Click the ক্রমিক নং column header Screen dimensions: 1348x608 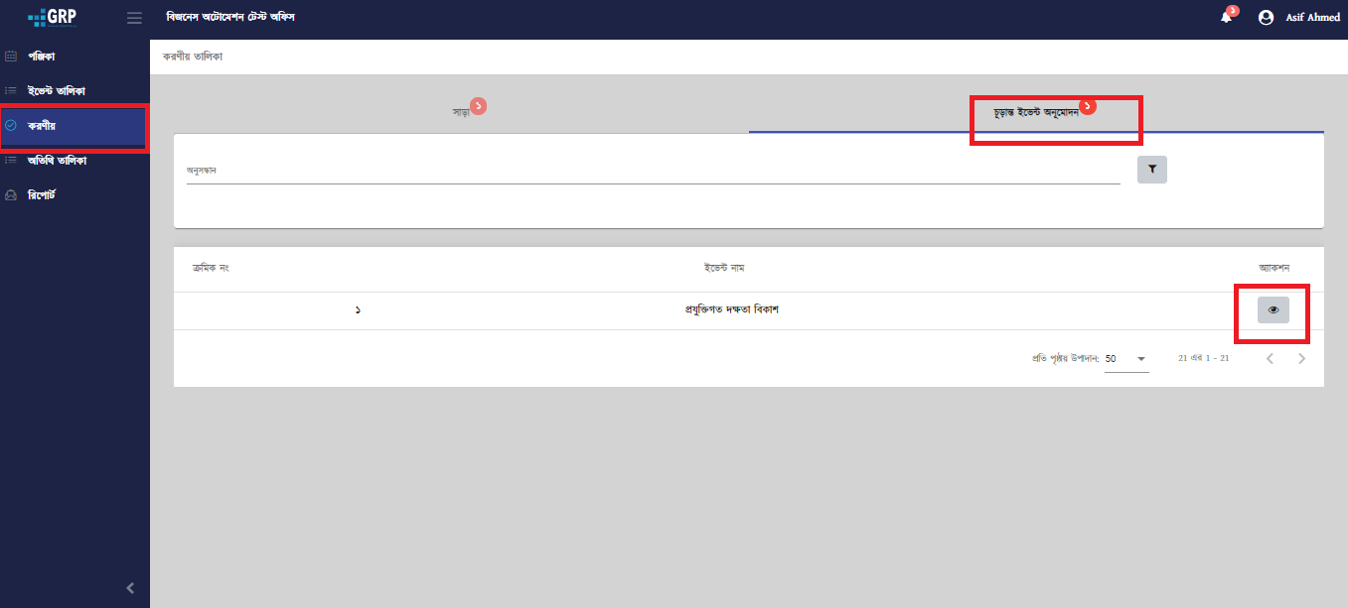point(211,269)
